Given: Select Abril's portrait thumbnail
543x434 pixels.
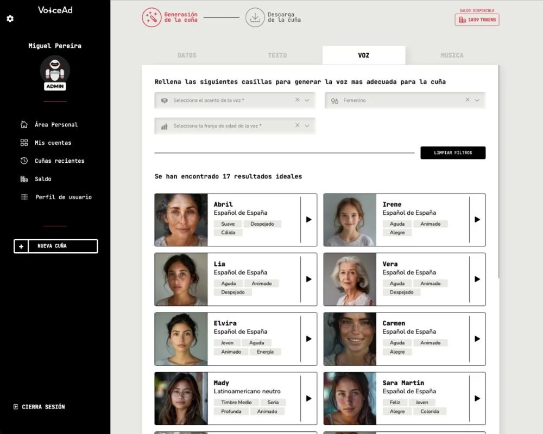Looking at the screenshot, I should tap(181, 220).
